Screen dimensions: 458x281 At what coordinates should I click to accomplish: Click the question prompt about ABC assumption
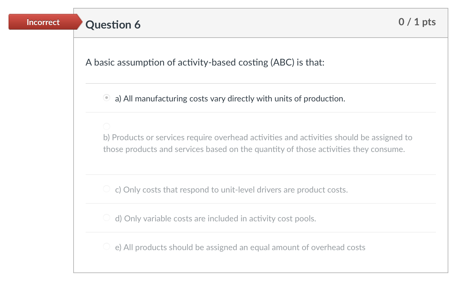[205, 62]
